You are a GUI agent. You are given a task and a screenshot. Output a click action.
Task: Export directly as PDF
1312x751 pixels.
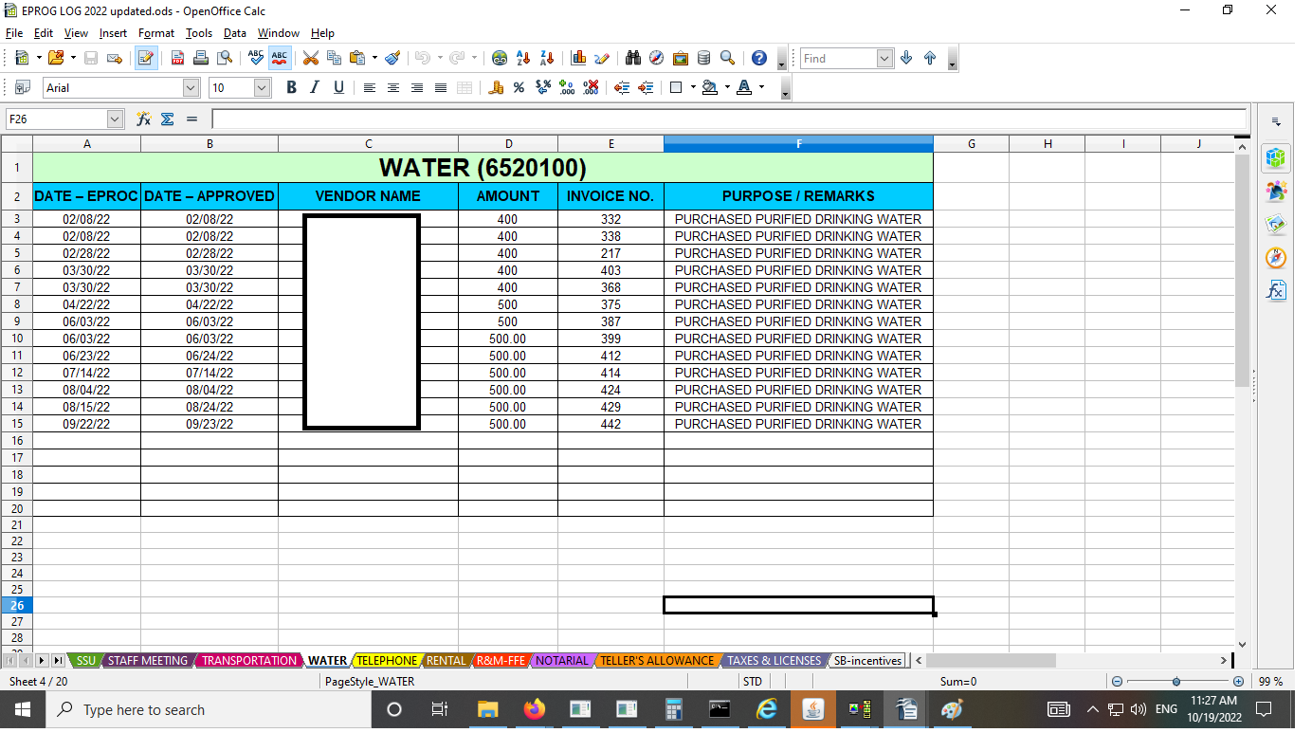[177, 58]
